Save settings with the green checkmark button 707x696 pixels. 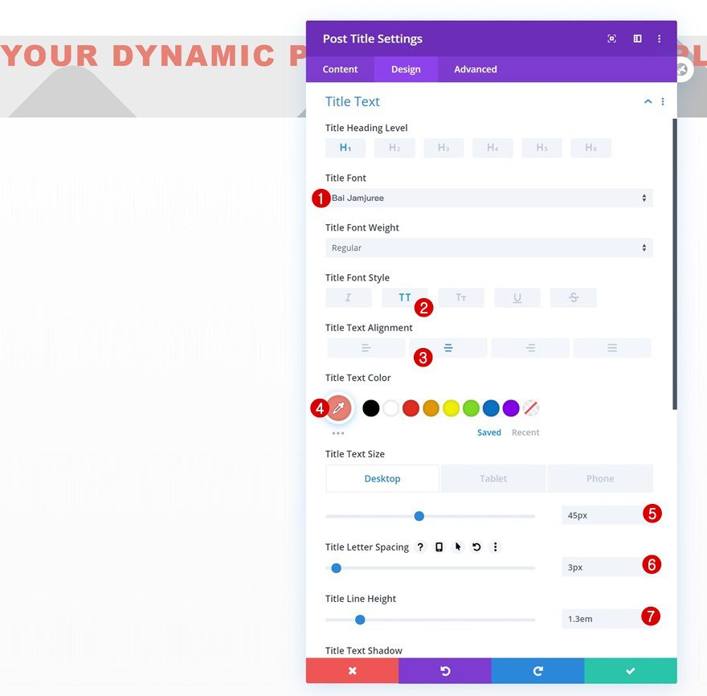(631, 671)
